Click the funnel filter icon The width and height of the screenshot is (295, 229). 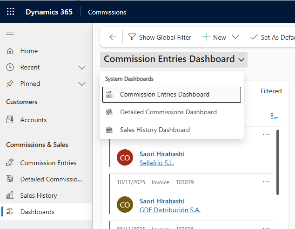point(132,37)
